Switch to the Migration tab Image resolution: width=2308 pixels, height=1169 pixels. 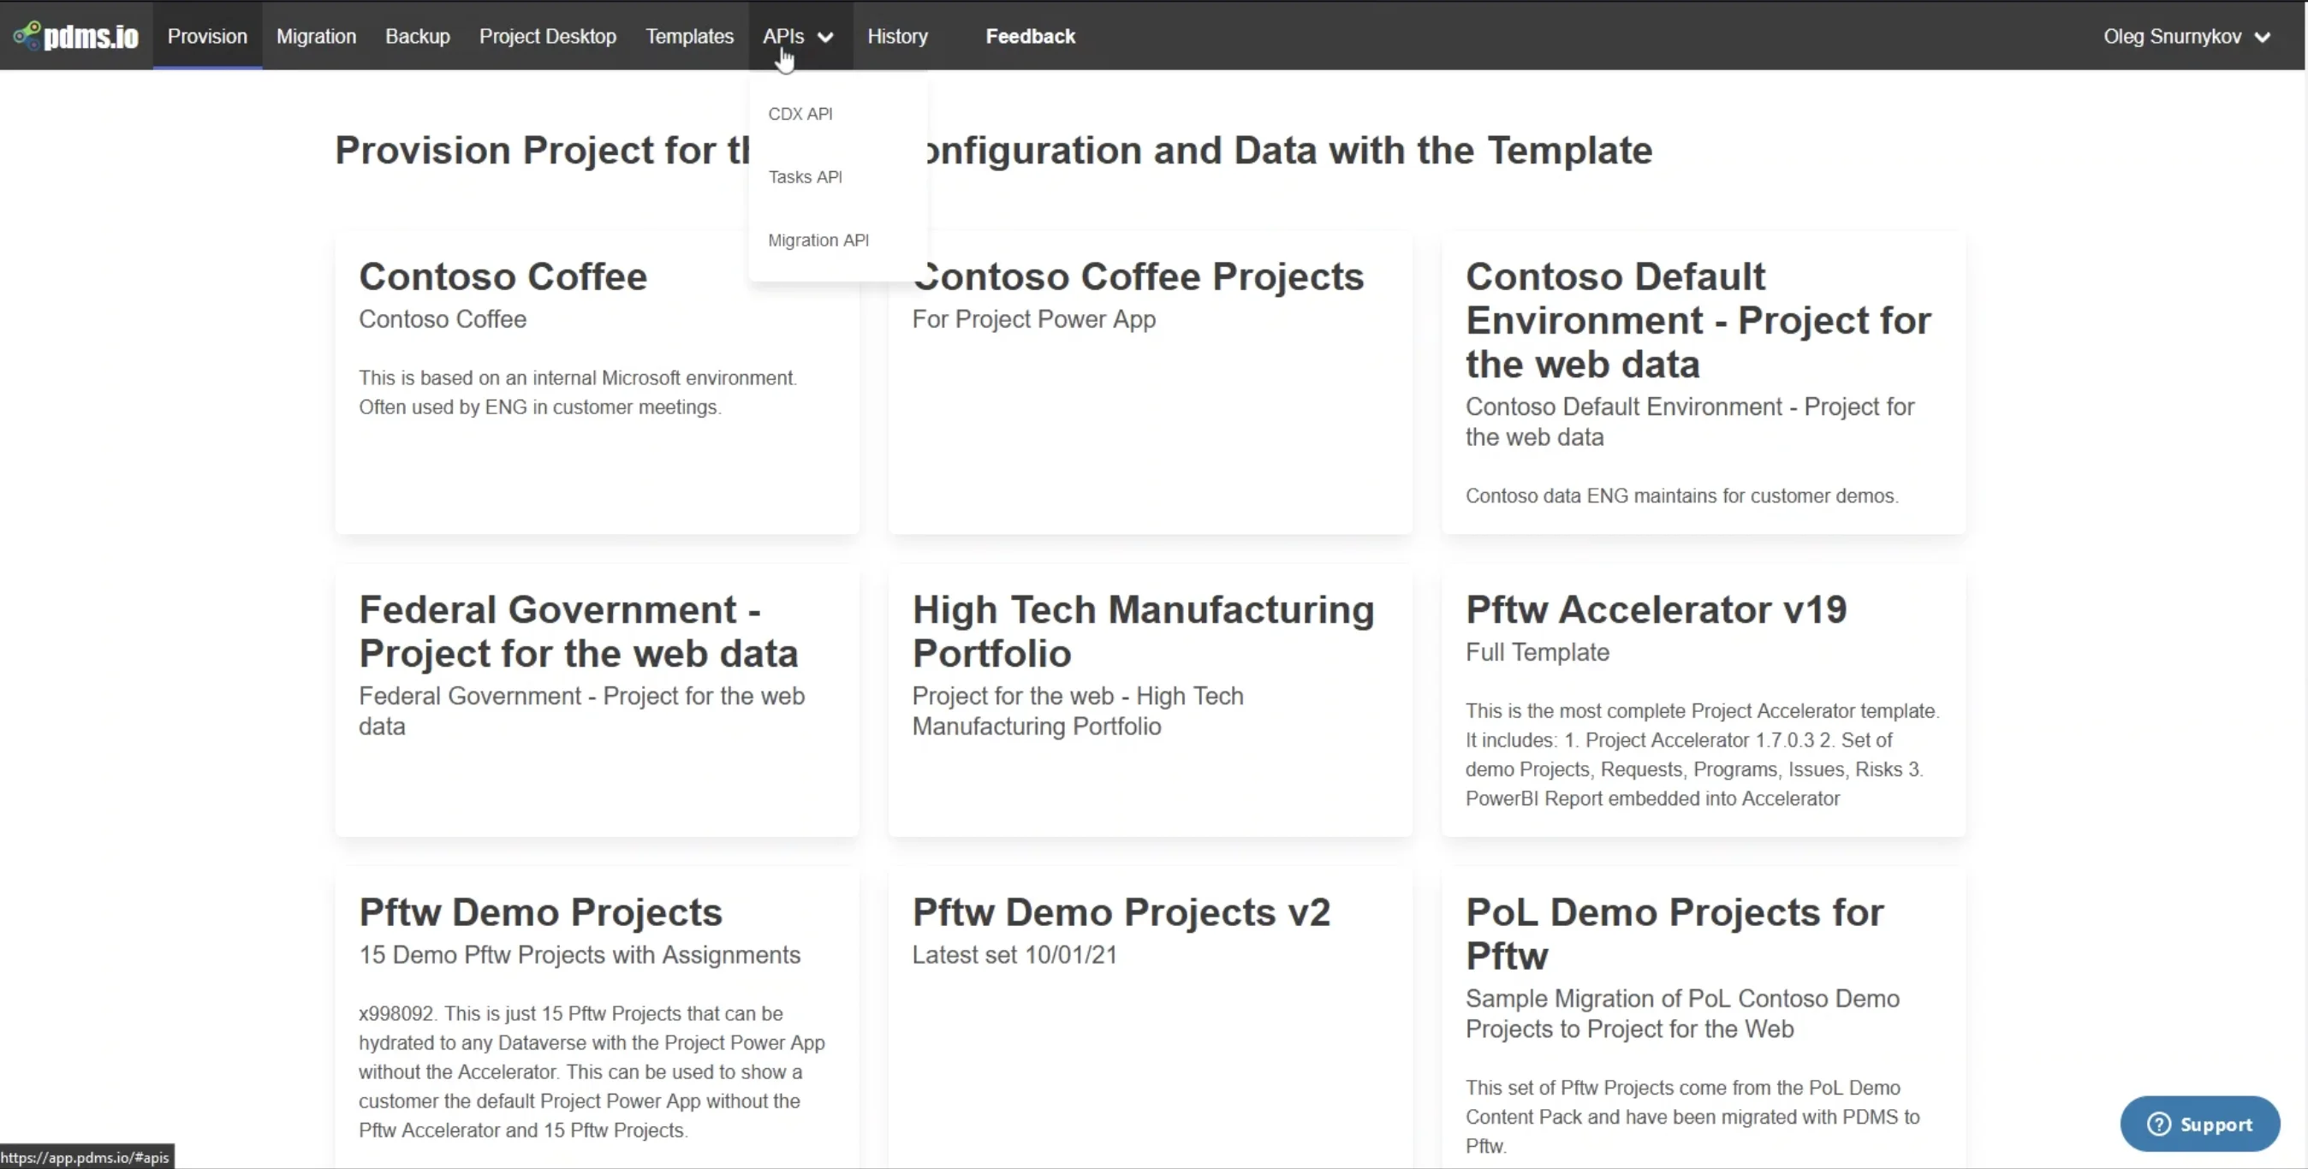315,36
